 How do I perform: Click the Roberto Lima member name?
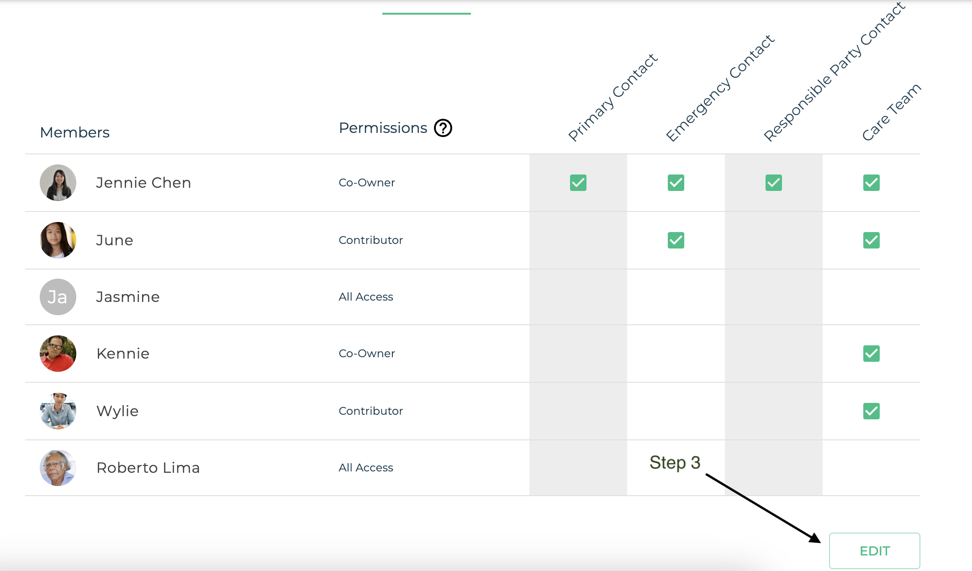(x=148, y=468)
